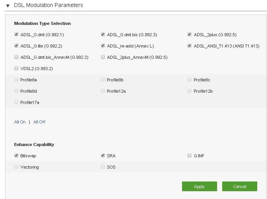This screenshot has height=199, width=267.
Task: Check the Profile17a option
Action: click(16, 102)
